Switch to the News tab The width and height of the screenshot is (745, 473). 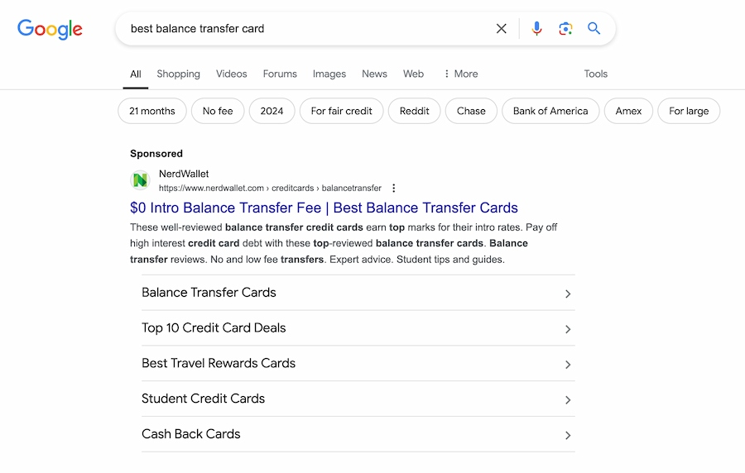point(374,74)
